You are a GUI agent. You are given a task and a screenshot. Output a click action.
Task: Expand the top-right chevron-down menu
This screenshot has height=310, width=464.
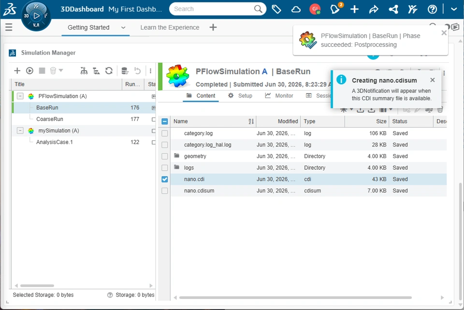tap(454, 9)
